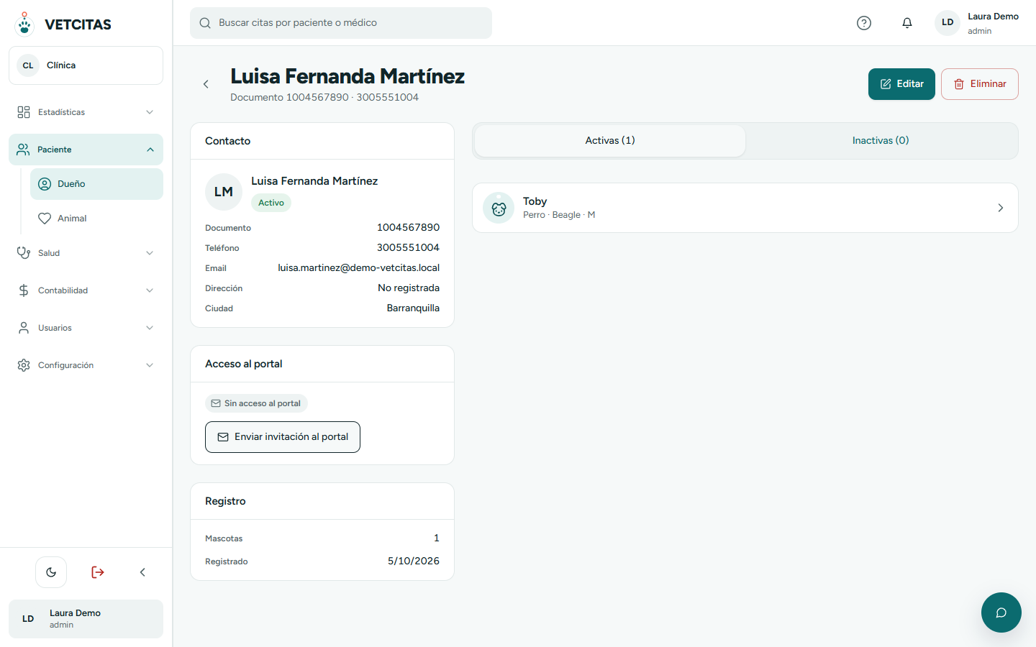This screenshot has height=647, width=1036.
Task: Click the 'Acceso al portal' heading
Action: [244, 364]
